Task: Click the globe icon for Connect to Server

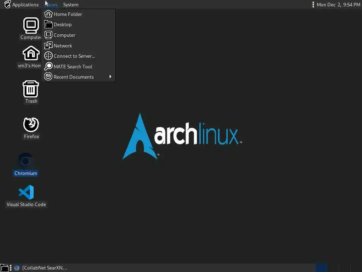Action: click(48, 56)
